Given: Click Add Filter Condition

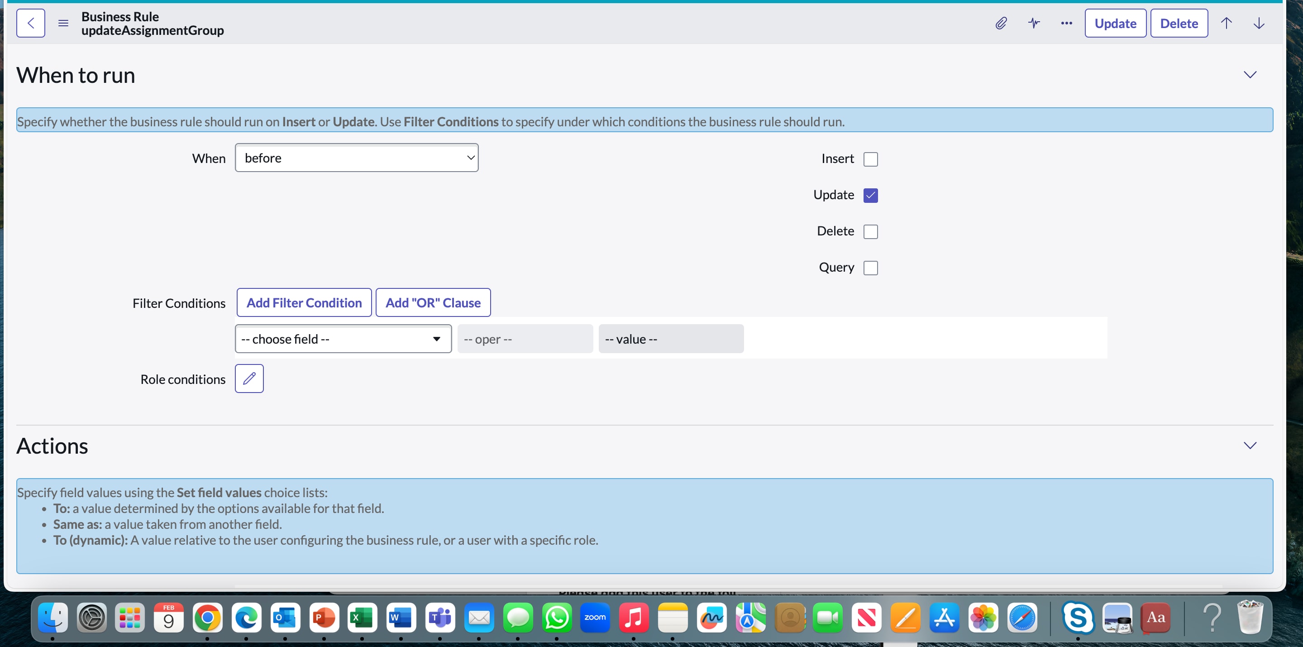Looking at the screenshot, I should click(x=304, y=302).
